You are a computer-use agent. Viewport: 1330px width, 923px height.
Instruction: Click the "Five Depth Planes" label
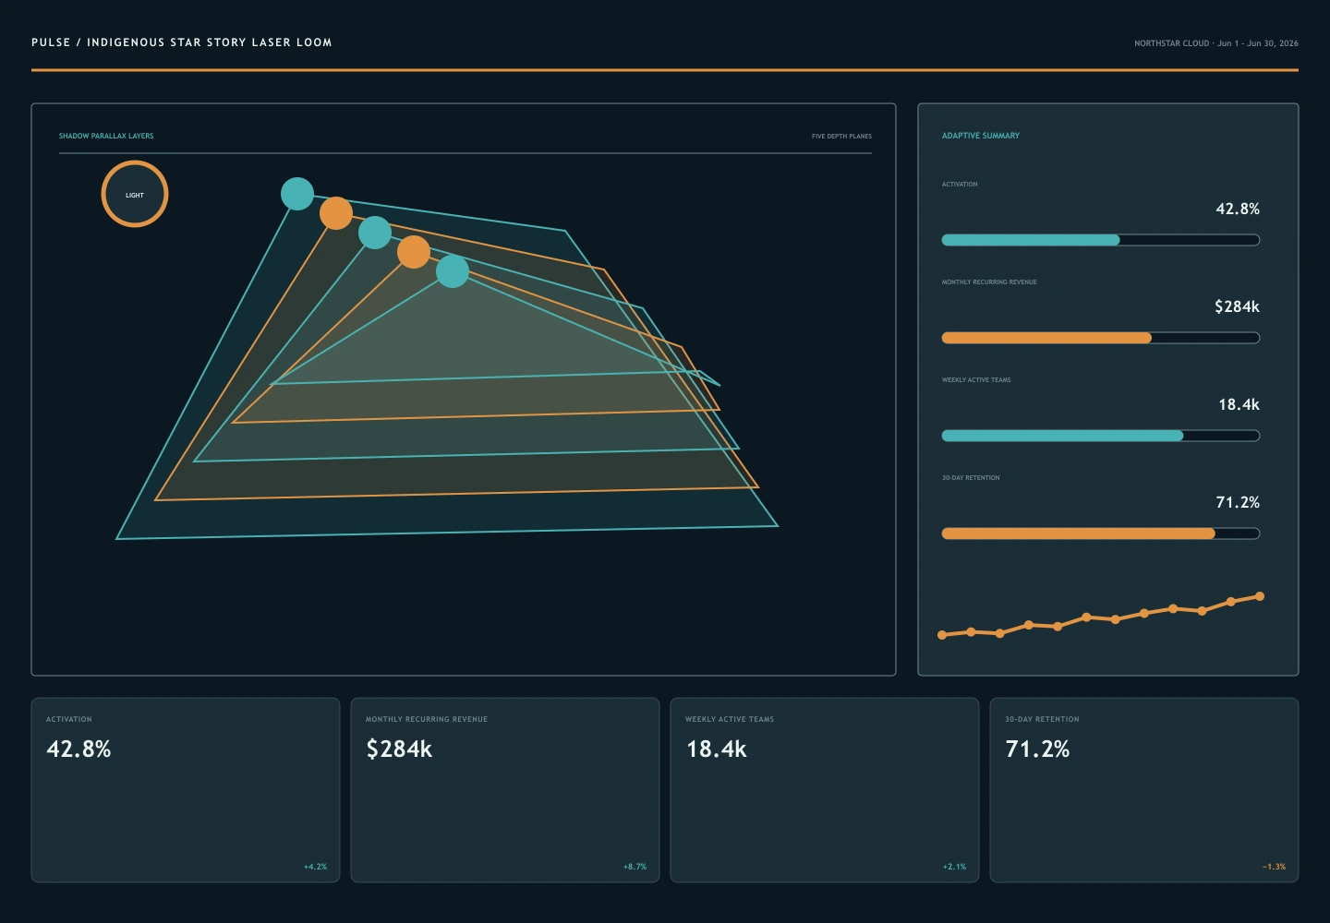[x=841, y=137]
